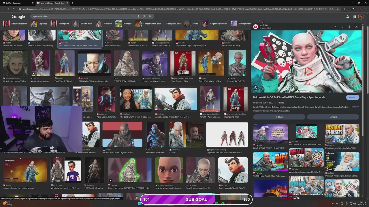Click the Chrome back arrow
Viewport: 369px width, 207px height.
[3, 9]
